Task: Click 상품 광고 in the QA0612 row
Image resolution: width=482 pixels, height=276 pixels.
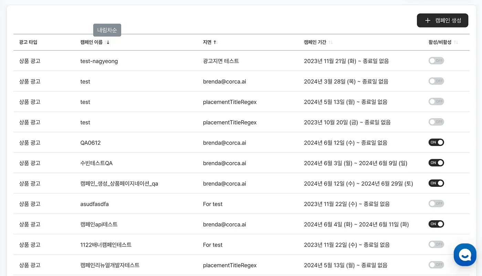Action: [30, 143]
